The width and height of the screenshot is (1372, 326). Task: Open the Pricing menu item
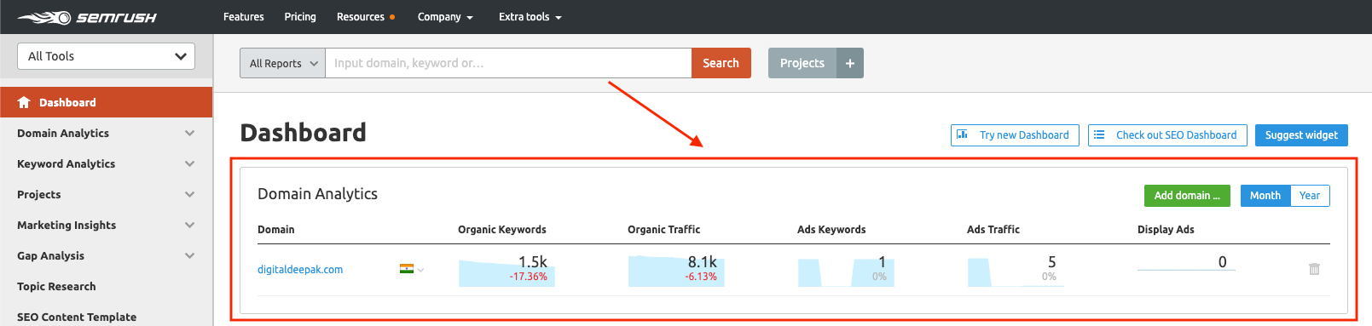pos(300,17)
